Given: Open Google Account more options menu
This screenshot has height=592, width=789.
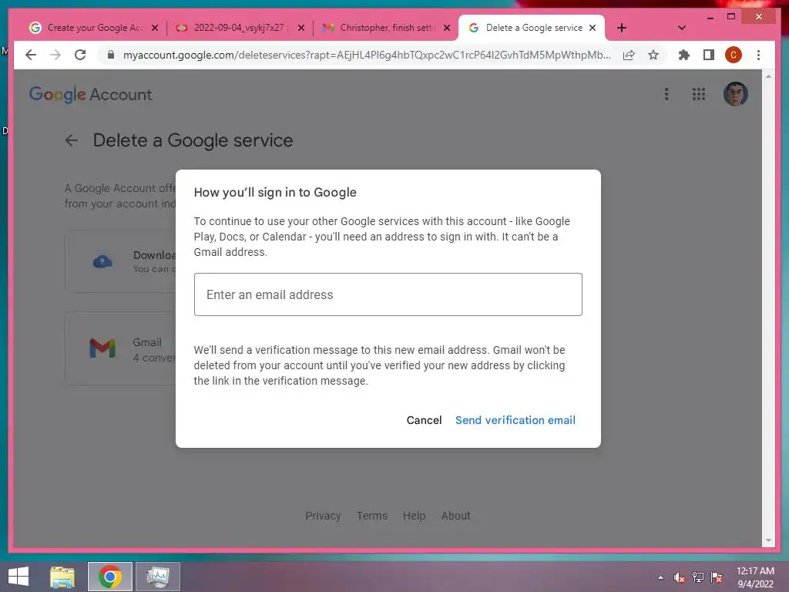Looking at the screenshot, I should point(666,94).
